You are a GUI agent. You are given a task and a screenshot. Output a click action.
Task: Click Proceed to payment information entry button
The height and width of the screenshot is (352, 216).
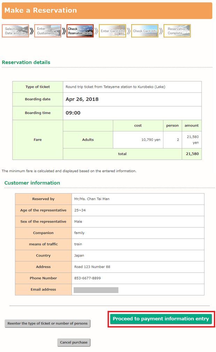tap(161, 319)
